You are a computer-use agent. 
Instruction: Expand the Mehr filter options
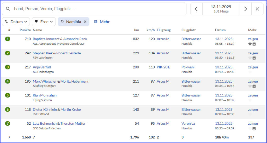click(x=102, y=22)
